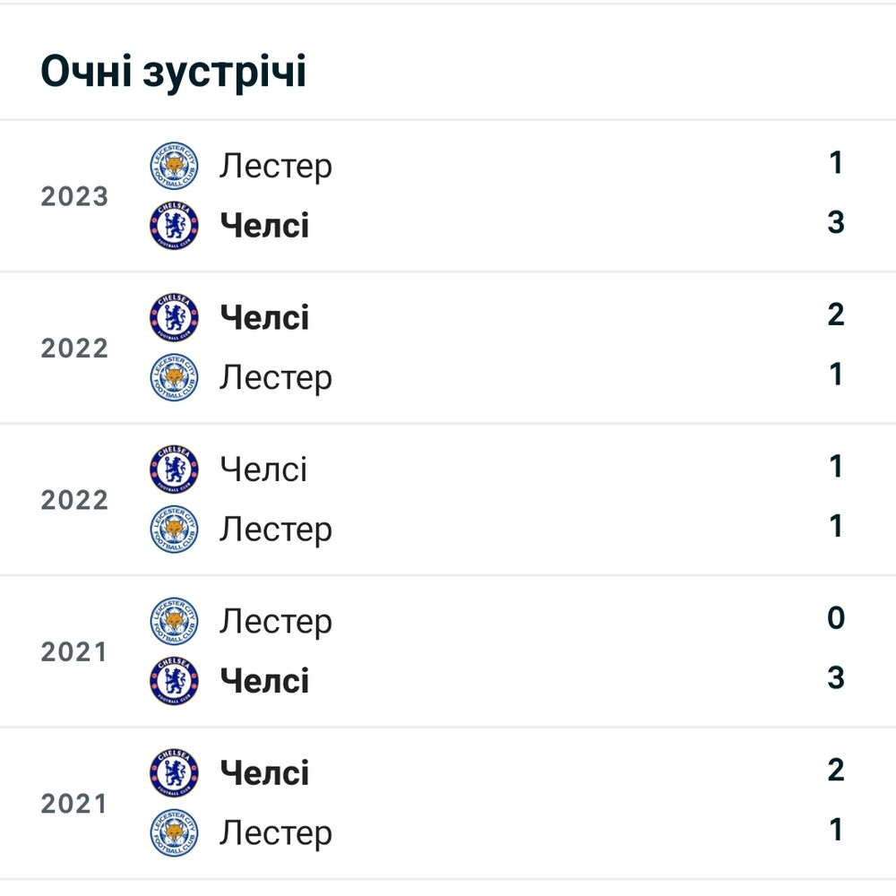Click Leicester crest in 1-1 draw match

pyautogui.click(x=175, y=529)
